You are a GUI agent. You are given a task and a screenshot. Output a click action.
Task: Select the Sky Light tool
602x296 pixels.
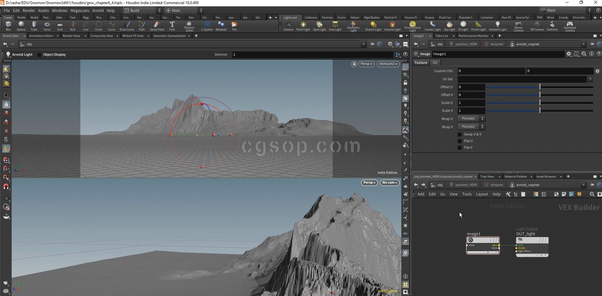pos(449,26)
